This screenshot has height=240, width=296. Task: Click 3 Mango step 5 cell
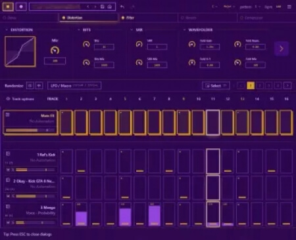pos(125,214)
